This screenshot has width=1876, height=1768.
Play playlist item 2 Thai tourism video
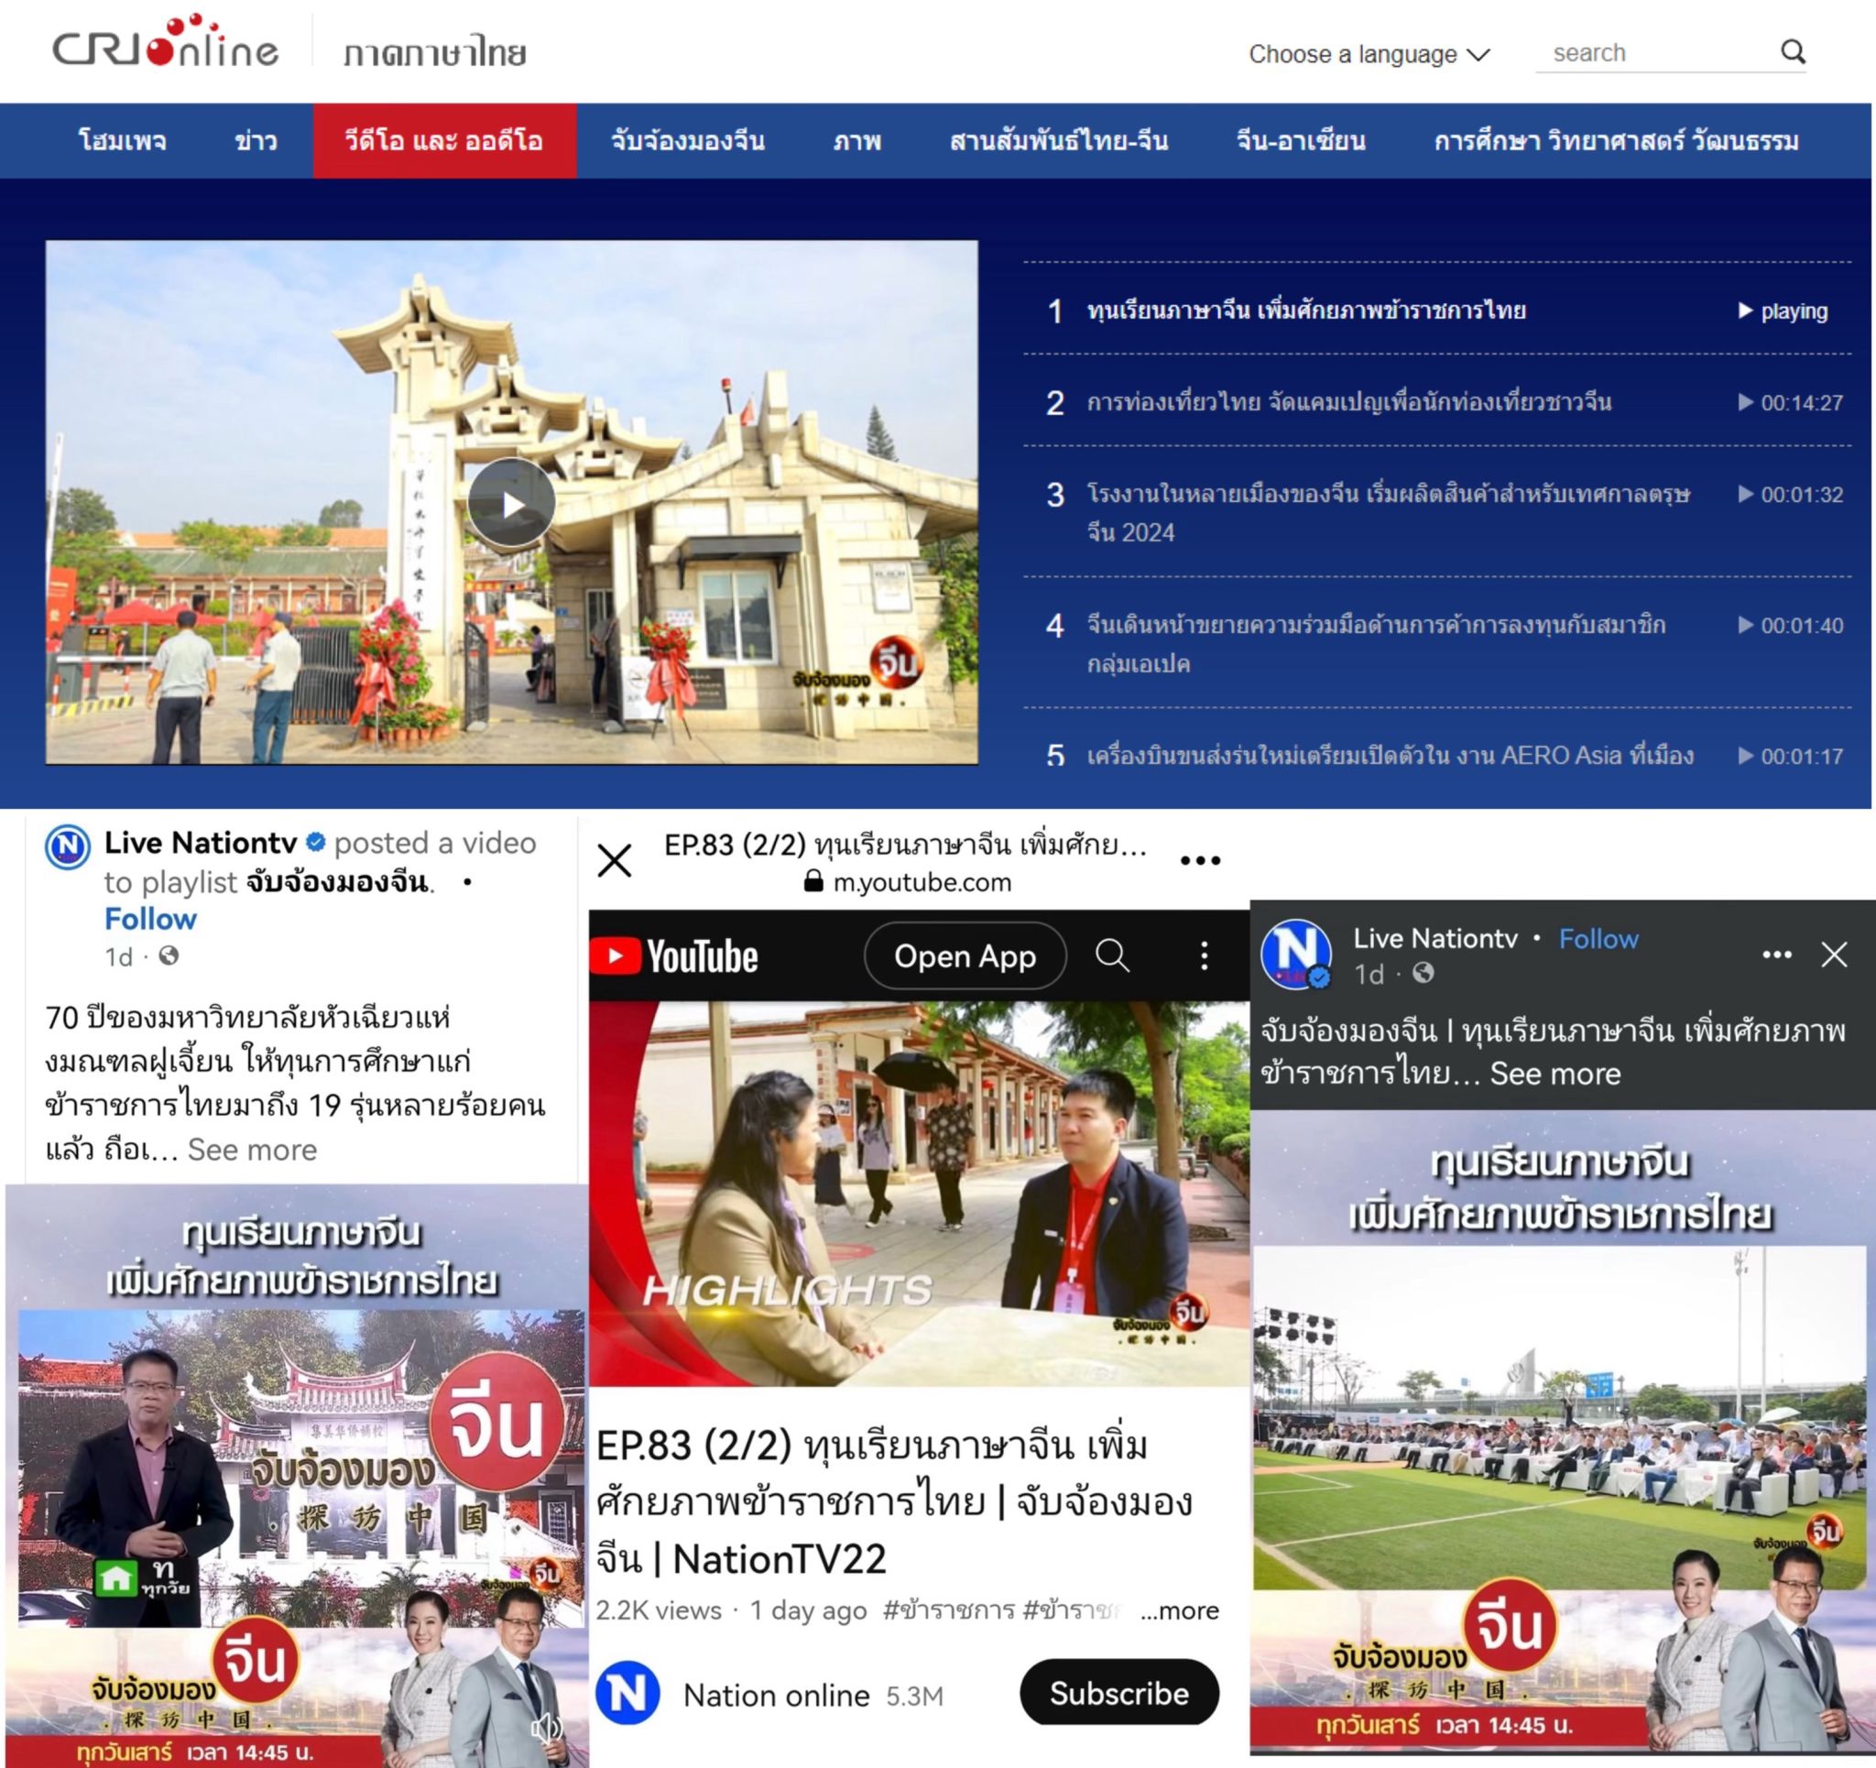click(1348, 402)
